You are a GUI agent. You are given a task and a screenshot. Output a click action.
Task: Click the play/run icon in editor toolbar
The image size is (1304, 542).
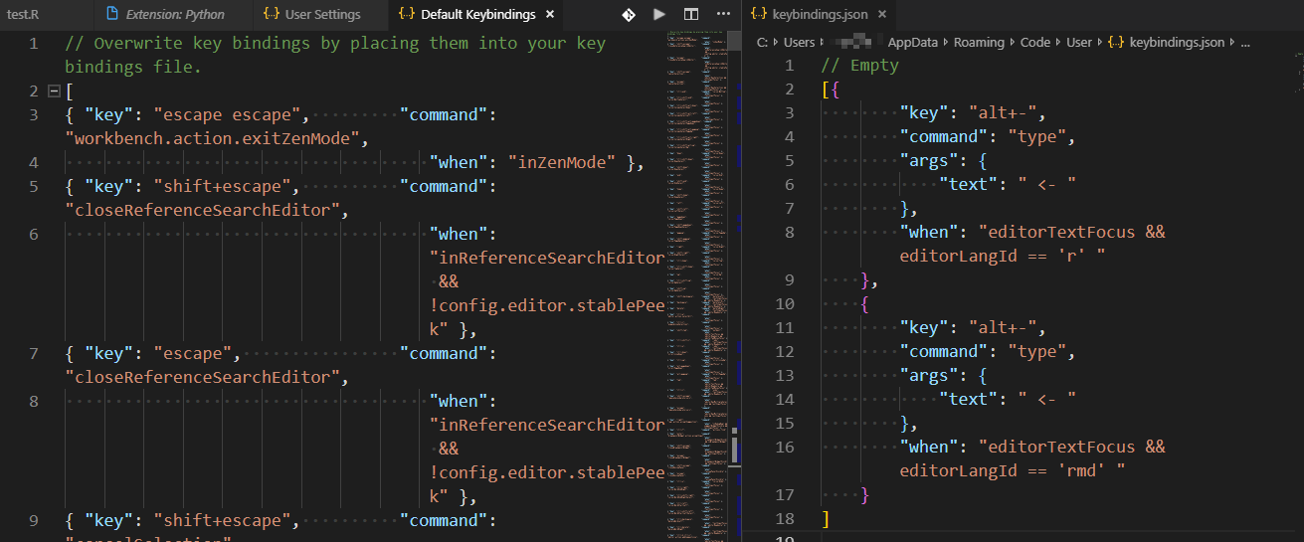[x=659, y=15]
